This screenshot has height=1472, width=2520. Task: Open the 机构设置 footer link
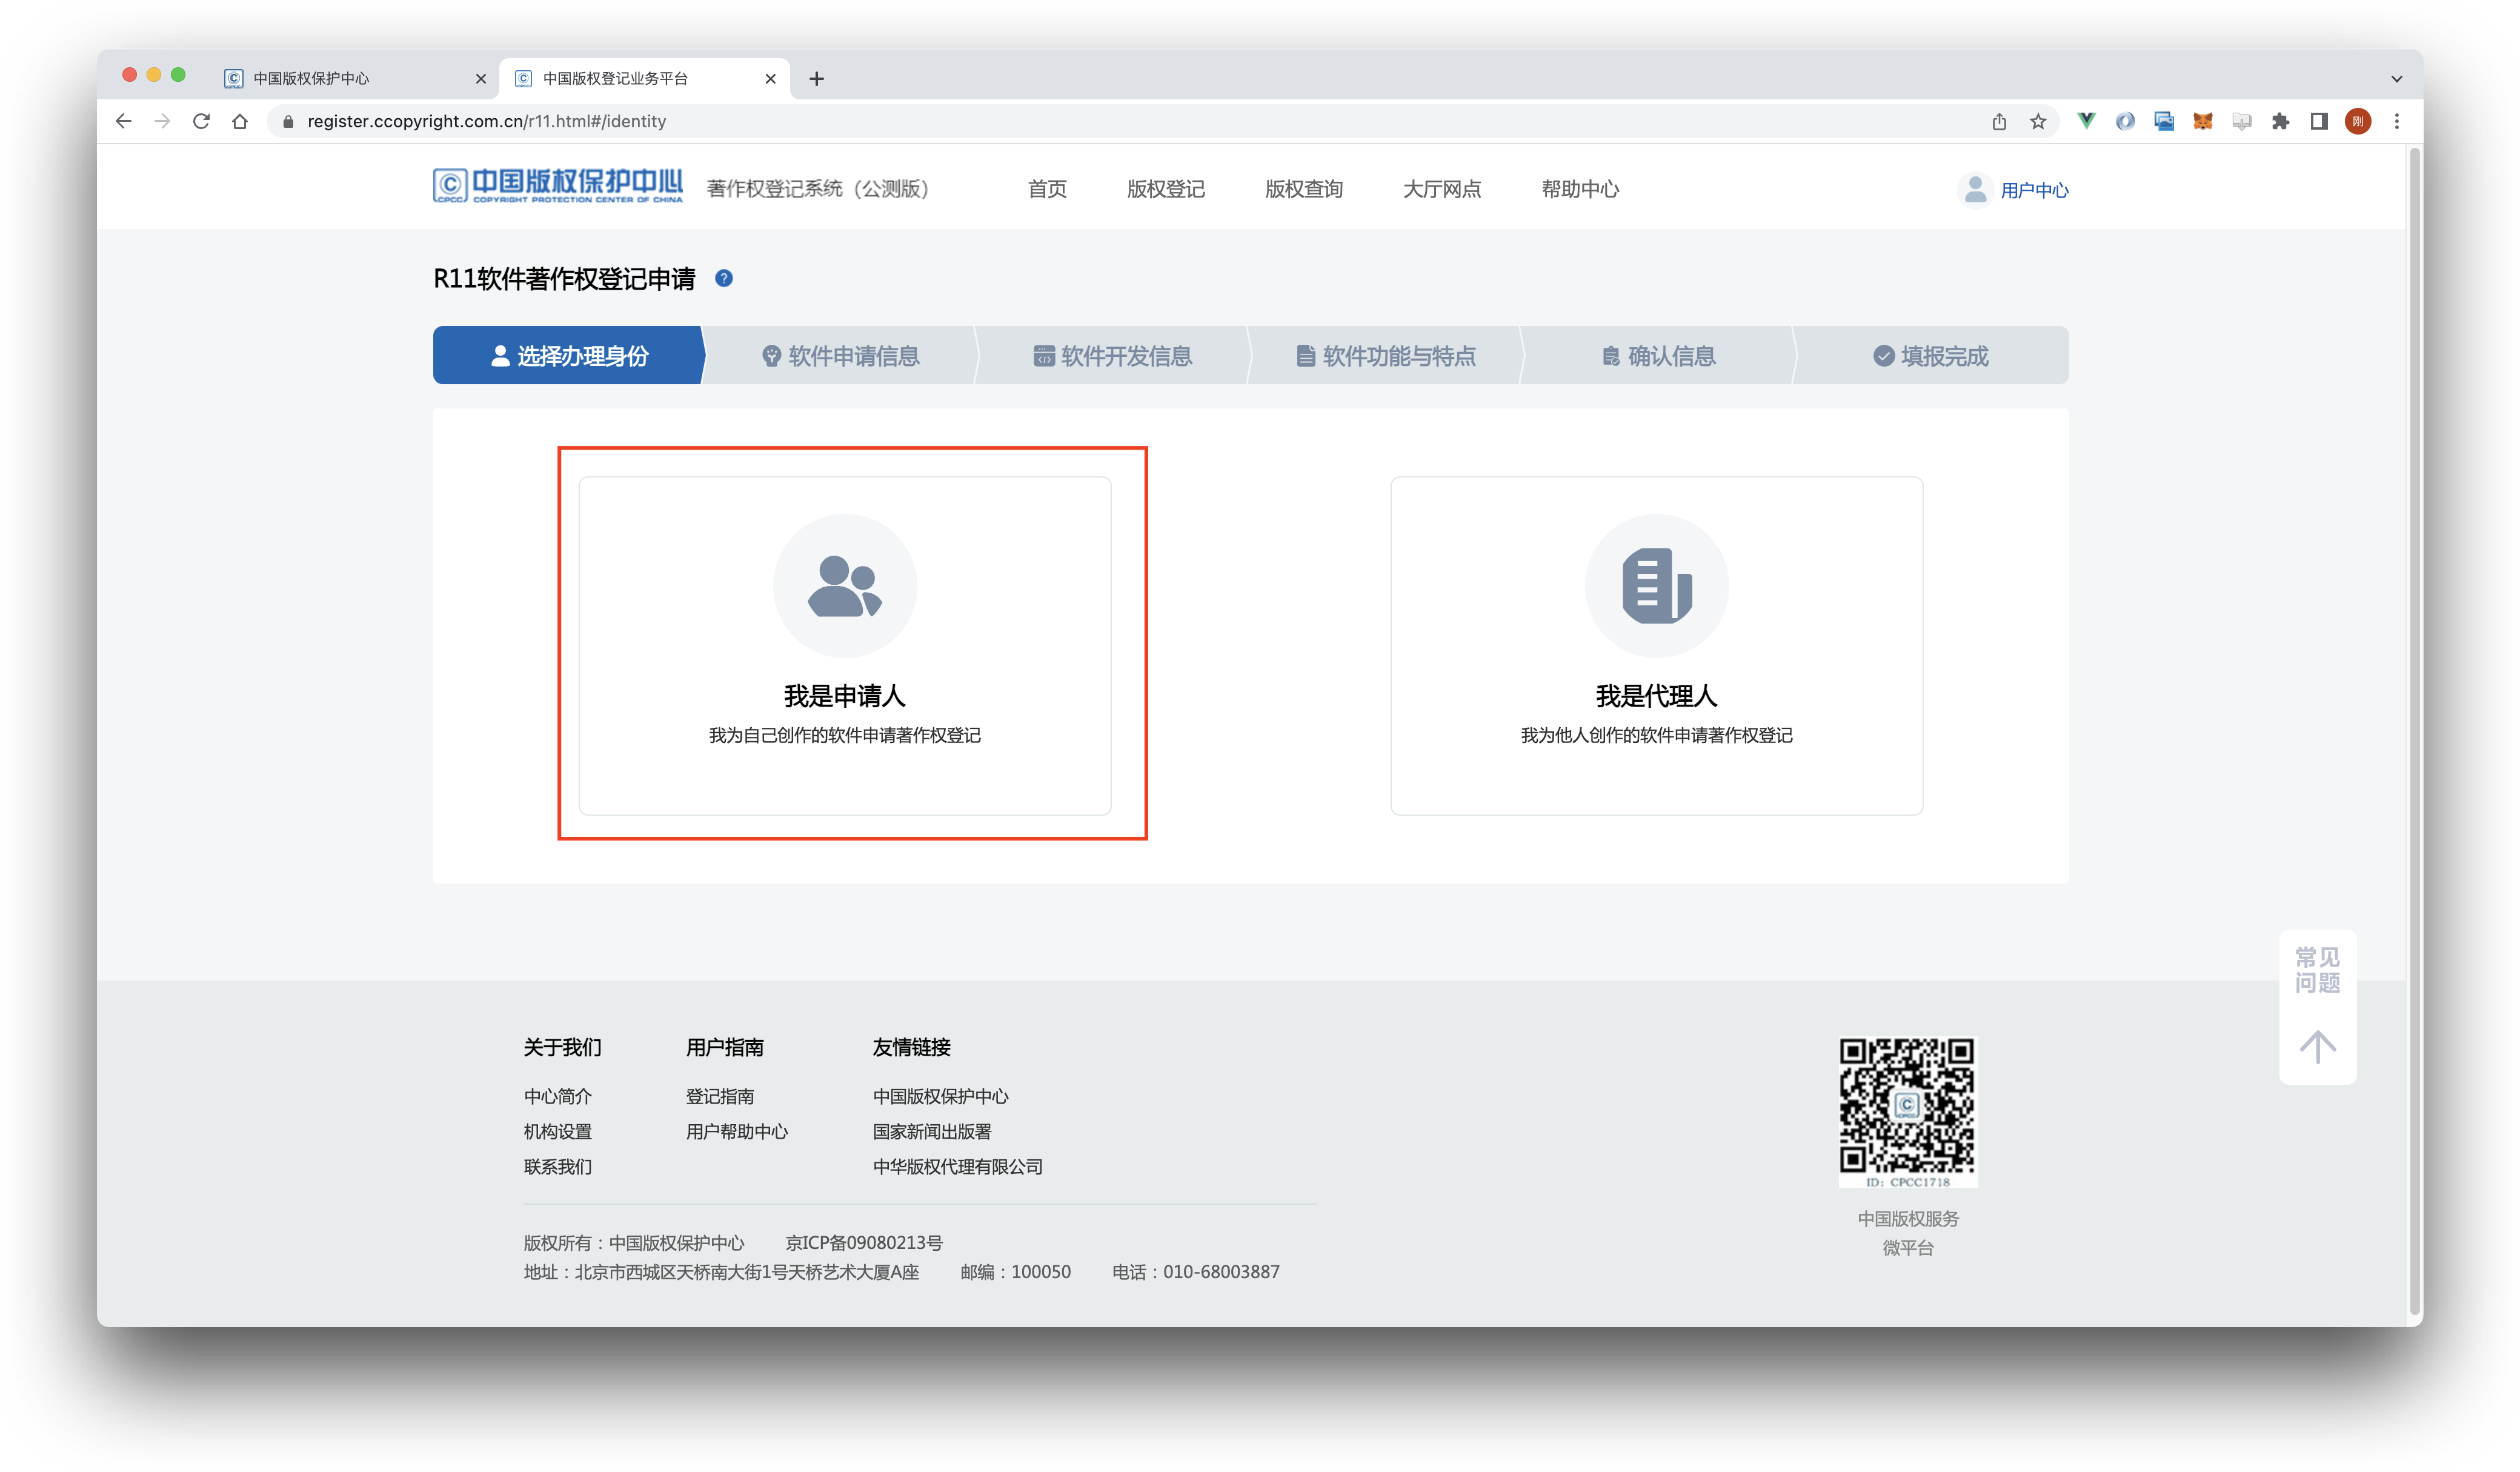[x=558, y=1131]
